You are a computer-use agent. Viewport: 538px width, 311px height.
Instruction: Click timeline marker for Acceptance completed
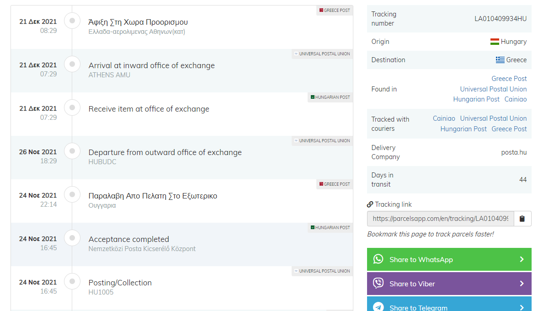click(x=72, y=238)
